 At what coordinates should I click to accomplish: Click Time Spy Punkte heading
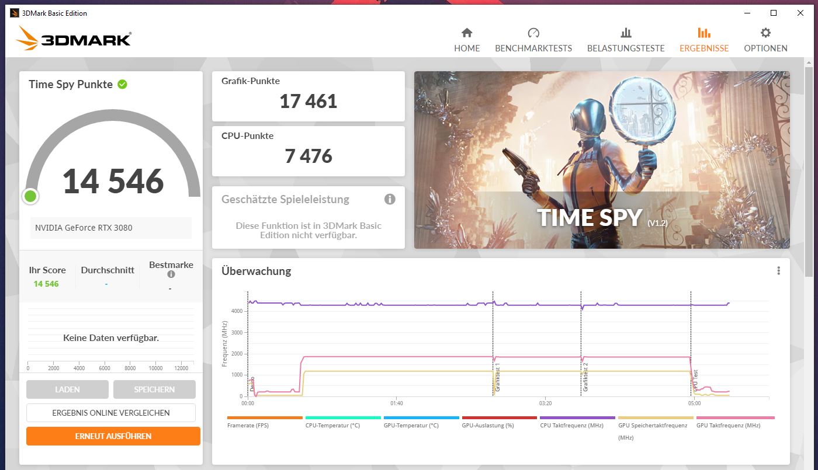tap(71, 84)
